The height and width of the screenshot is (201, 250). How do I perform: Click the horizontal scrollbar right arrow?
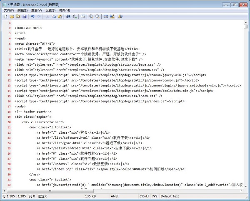click(241, 191)
